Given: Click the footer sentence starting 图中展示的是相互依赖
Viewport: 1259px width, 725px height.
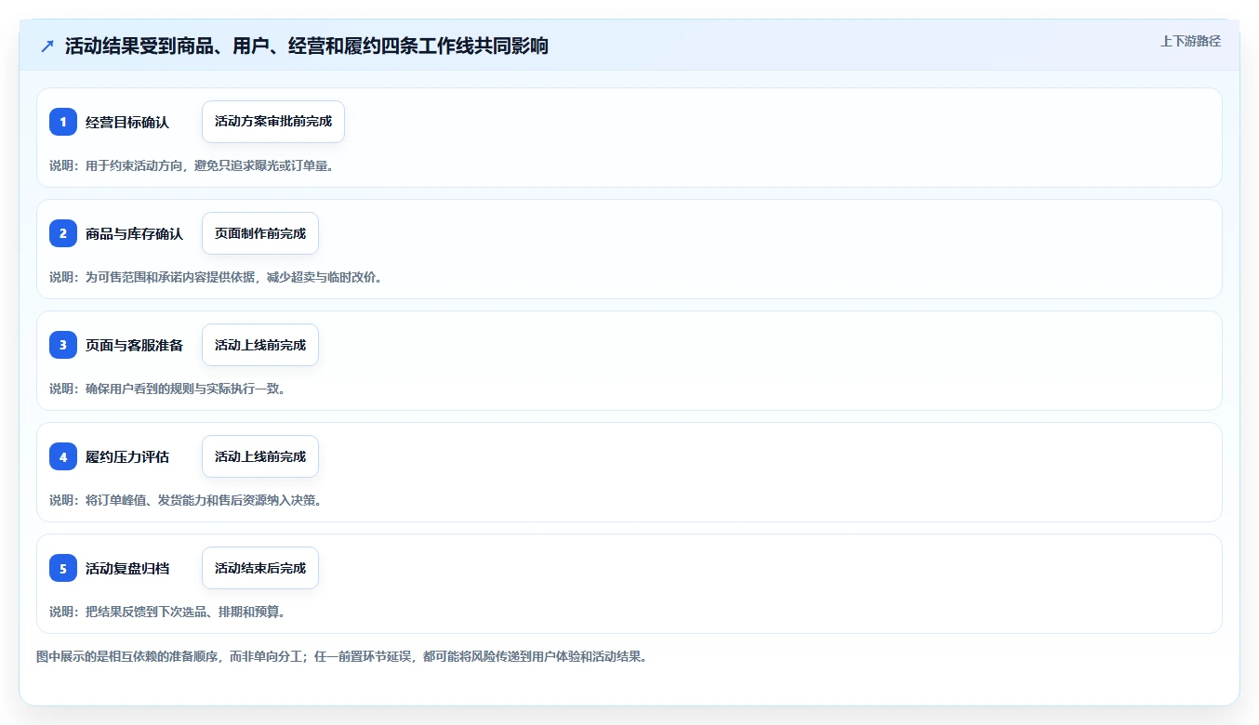Looking at the screenshot, I should coord(341,656).
